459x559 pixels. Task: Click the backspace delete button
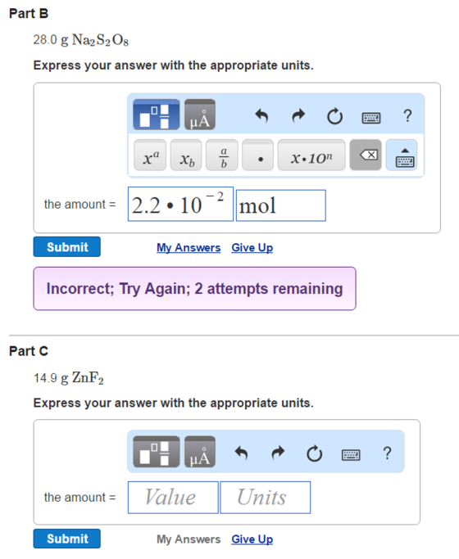(366, 155)
